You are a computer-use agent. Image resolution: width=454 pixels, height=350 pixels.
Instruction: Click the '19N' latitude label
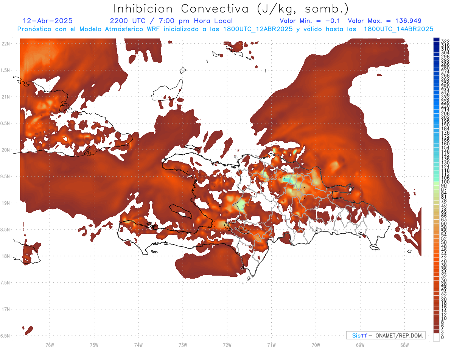pyautogui.click(x=6, y=203)
